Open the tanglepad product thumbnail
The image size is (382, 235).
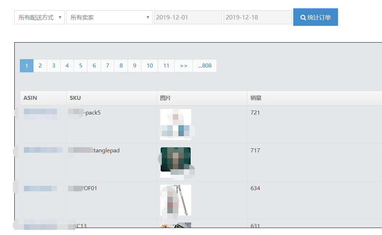point(176,162)
